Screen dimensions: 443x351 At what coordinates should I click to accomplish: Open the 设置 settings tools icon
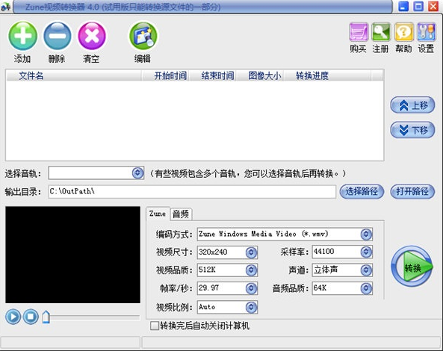coord(427,32)
